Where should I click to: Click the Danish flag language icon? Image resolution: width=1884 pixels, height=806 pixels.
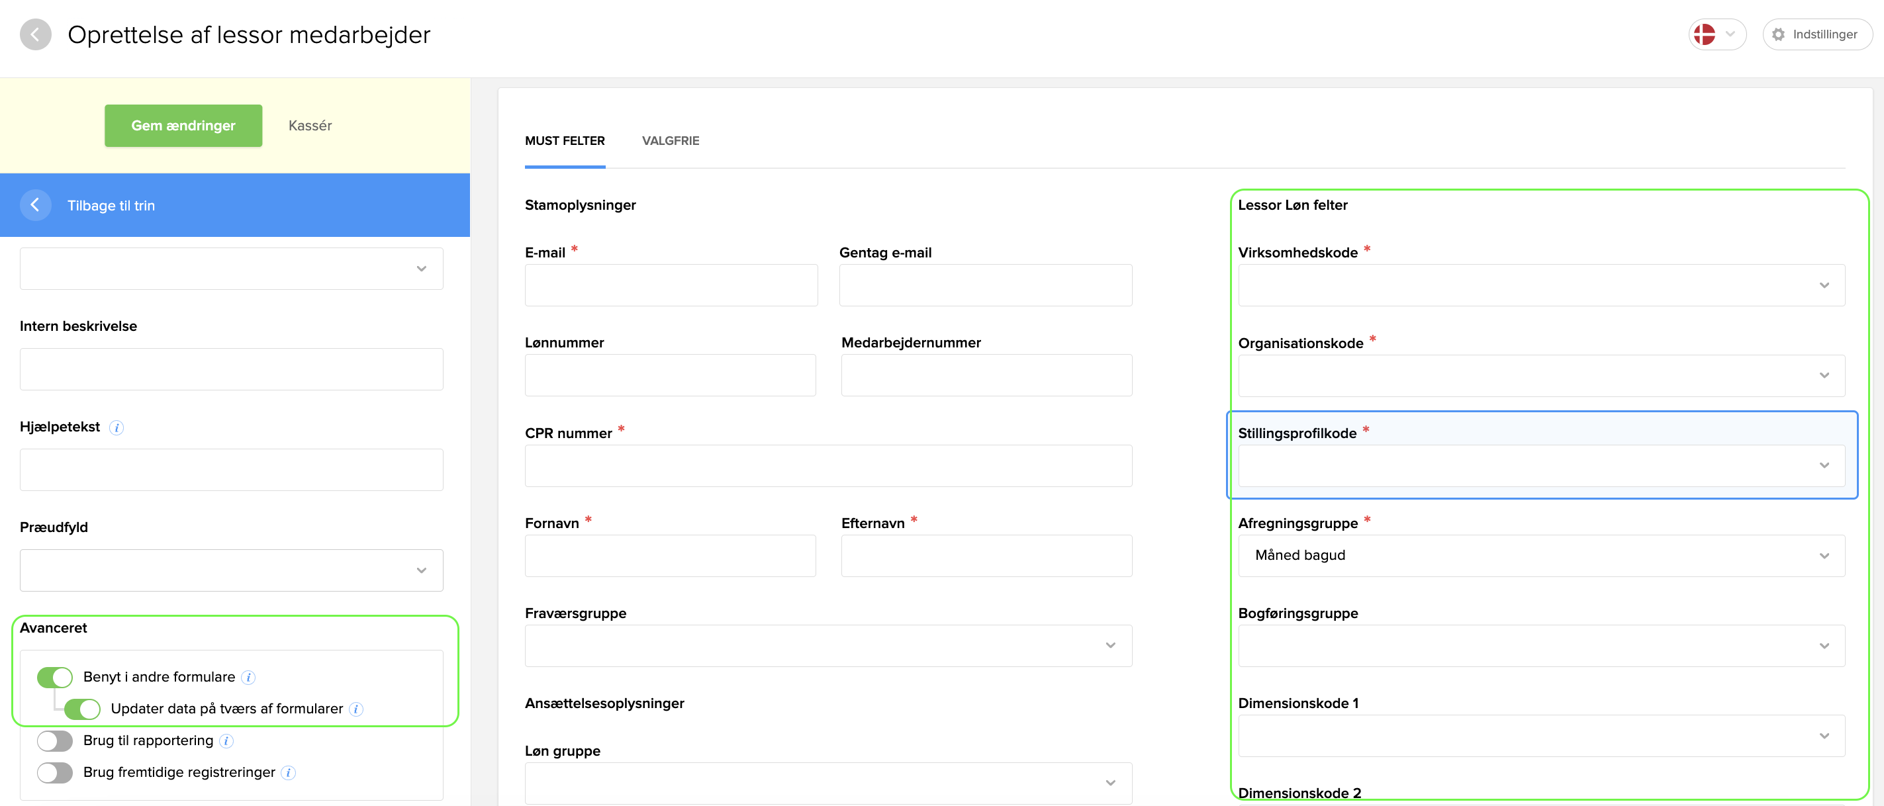pos(1704,34)
